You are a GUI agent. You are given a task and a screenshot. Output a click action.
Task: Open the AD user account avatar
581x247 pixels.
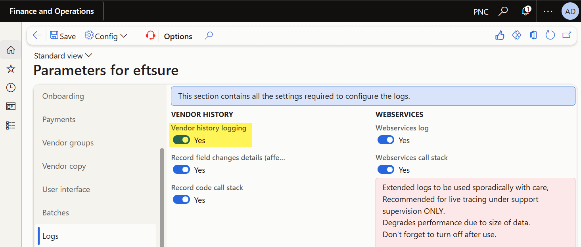point(570,11)
